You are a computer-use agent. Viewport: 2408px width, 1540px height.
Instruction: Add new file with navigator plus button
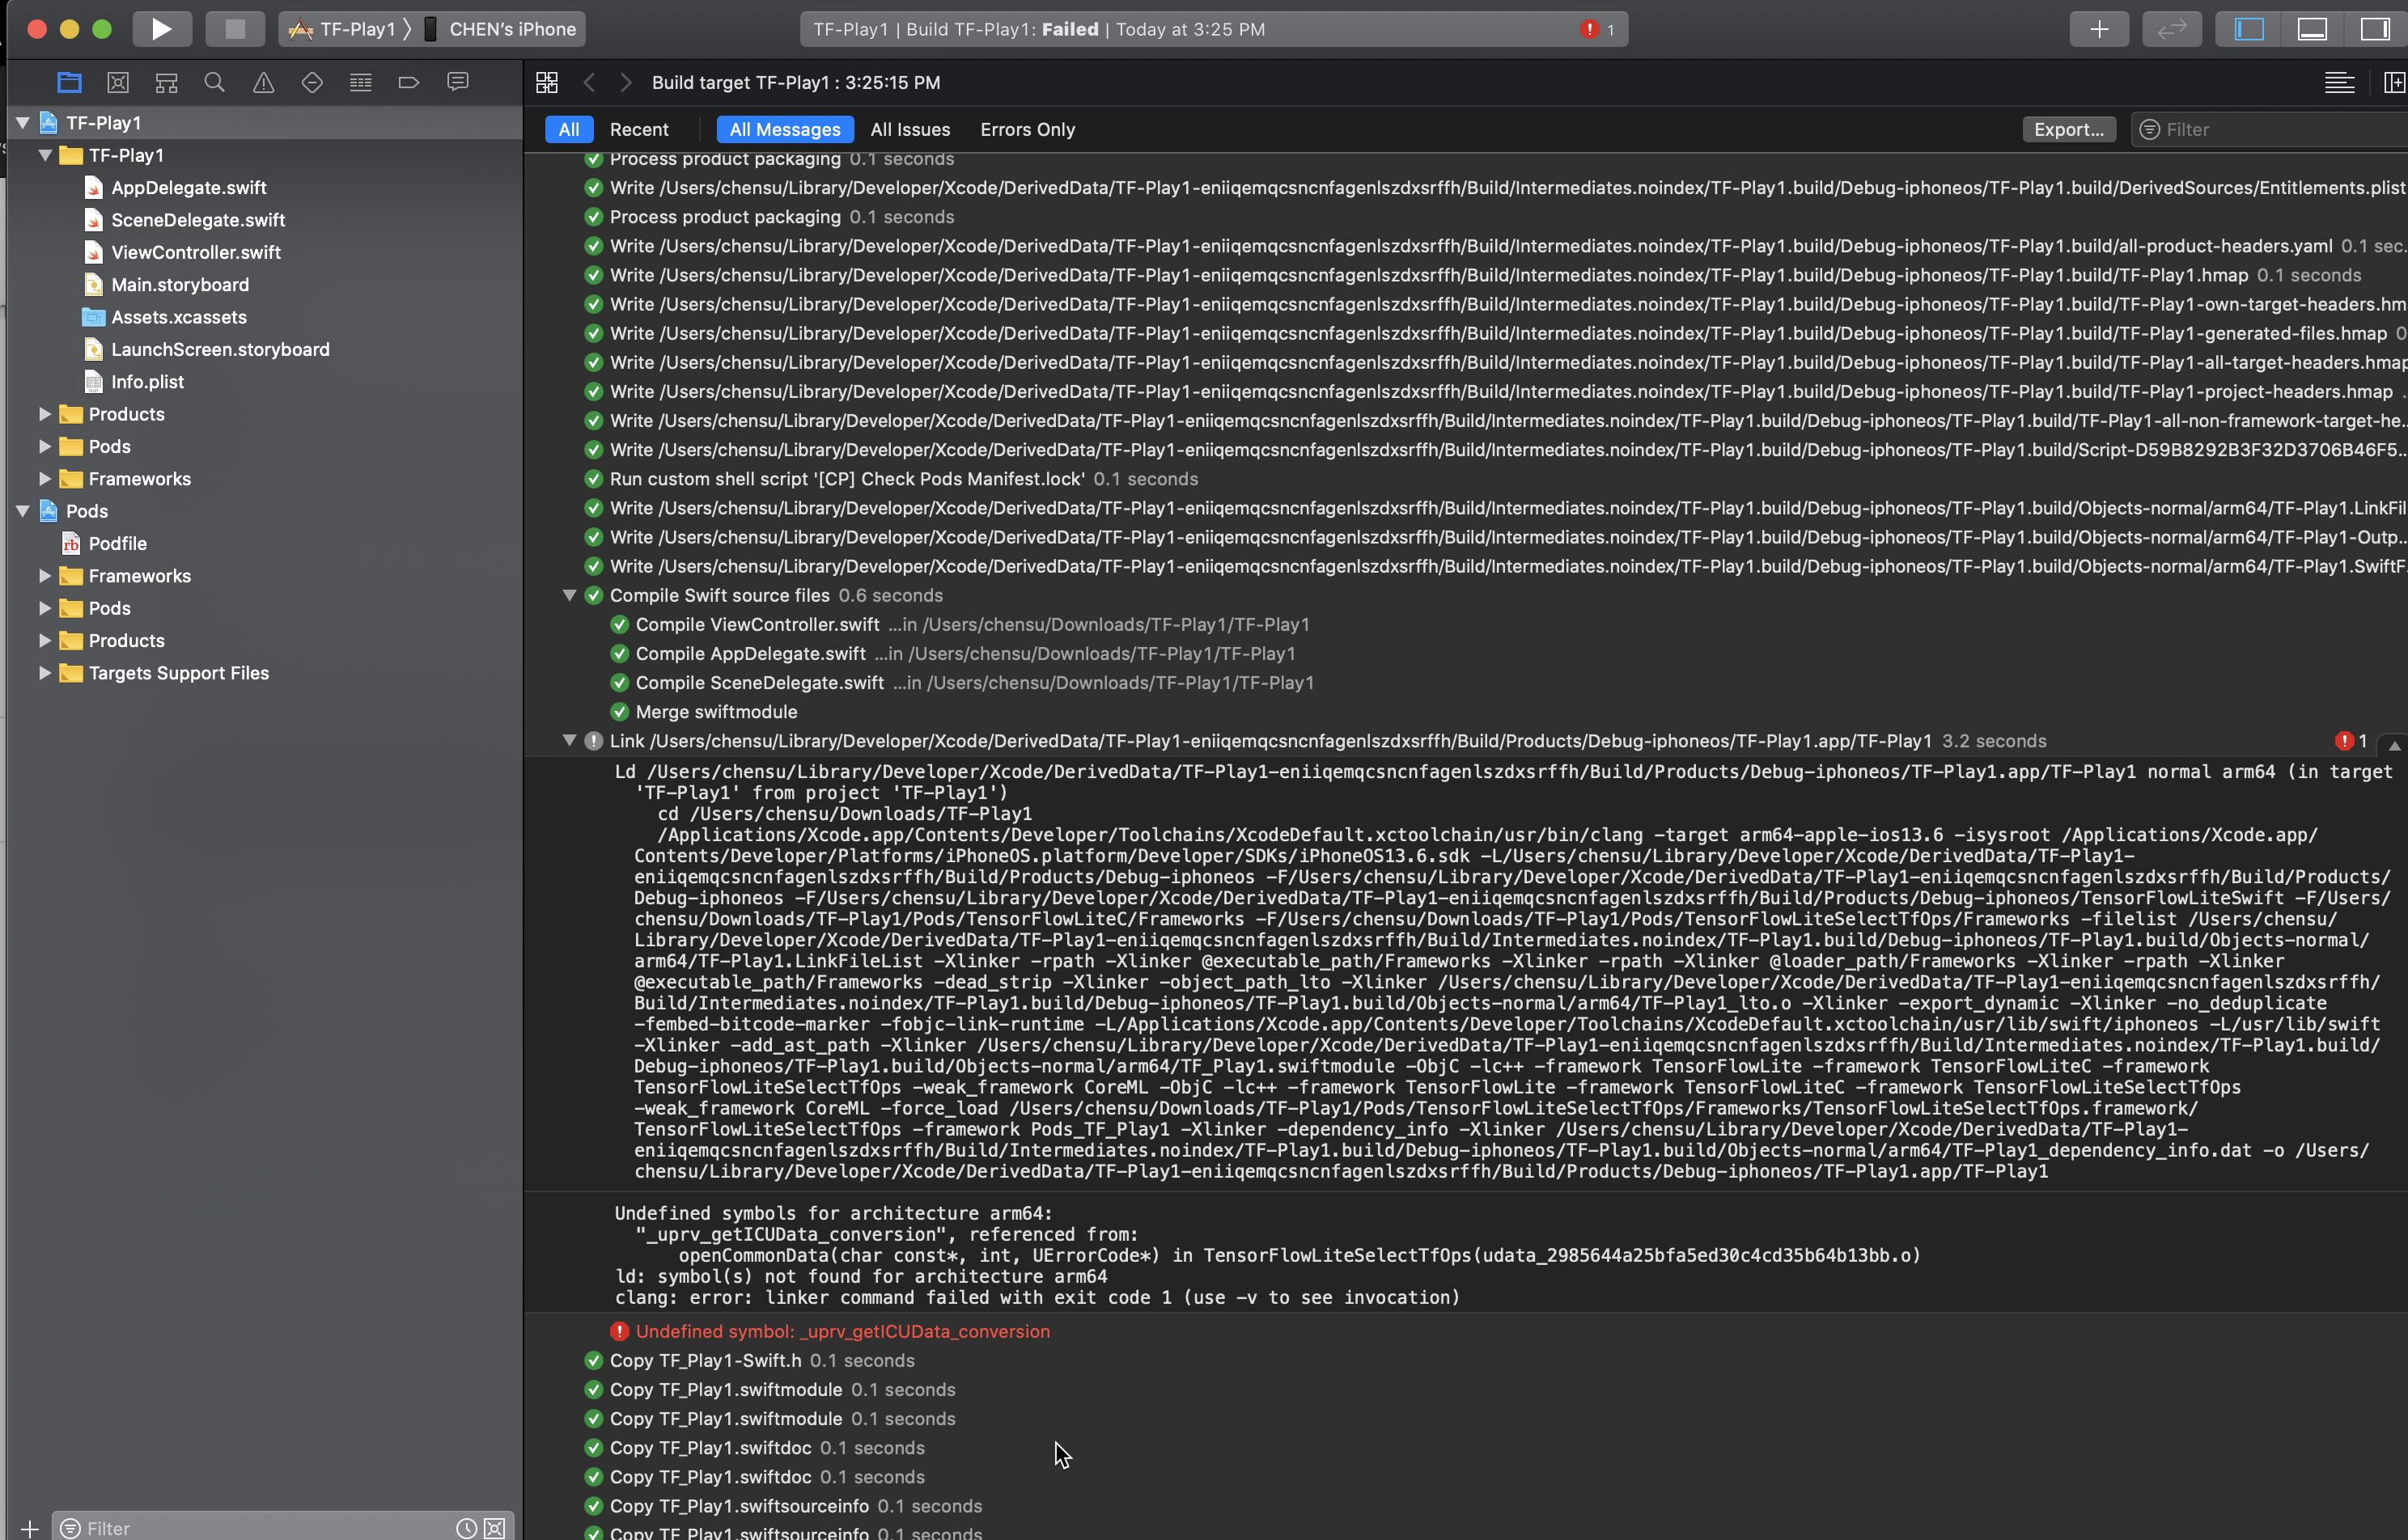click(29, 1528)
